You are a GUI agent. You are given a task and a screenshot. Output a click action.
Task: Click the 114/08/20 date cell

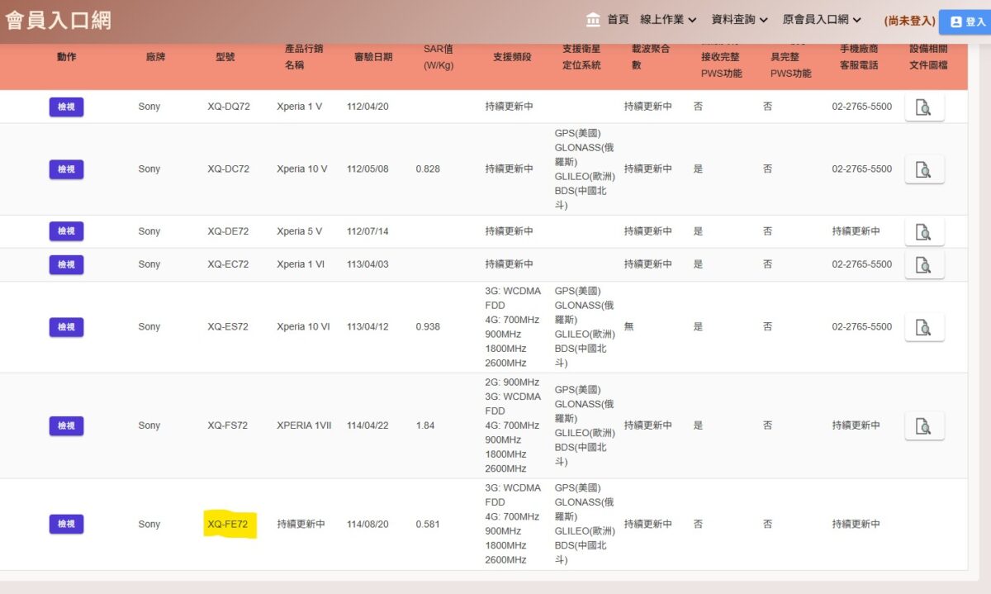click(367, 524)
